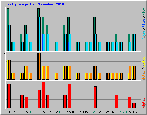This screenshot has height=115, width=147.
Task: Select the cyan Pages bar for day 8
Action: 40,34
